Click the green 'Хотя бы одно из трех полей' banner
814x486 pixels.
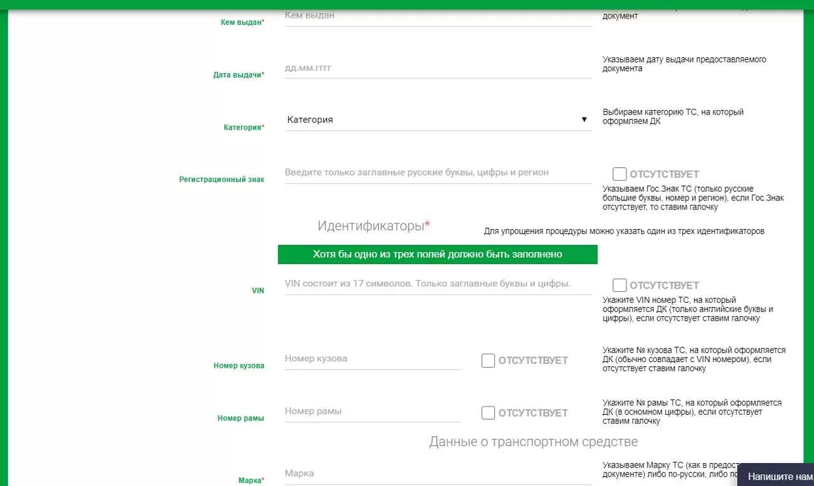click(438, 254)
